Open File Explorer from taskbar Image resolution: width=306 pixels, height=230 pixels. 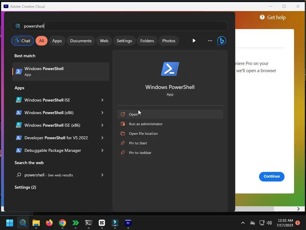pyautogui.click(x=36, y=223)
